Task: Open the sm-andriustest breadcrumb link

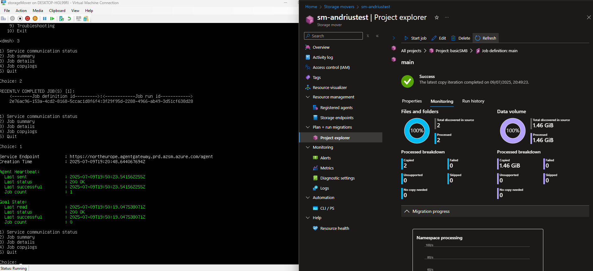Action: click(375, 7)
